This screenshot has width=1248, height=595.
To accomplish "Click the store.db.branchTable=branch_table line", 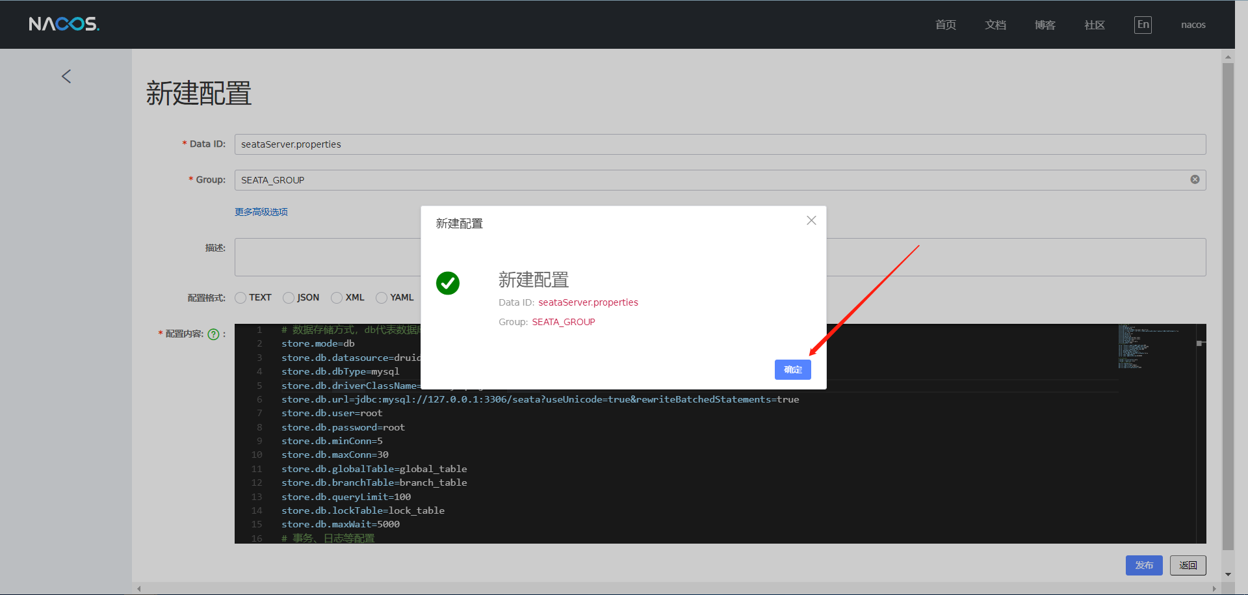I will click(374, 483).
